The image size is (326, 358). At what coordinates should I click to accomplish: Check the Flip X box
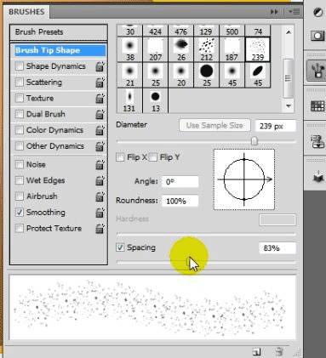tap(120, 157)
